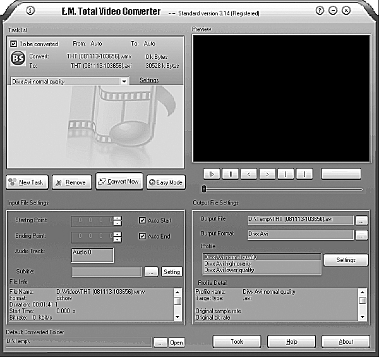The height and width of the screenshot is (357, 379).
Task: Click the Output Format field
Action: coord(301,235)
